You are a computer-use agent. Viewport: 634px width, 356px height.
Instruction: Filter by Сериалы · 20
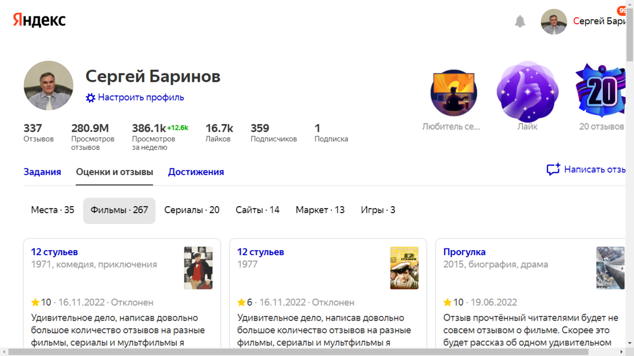tap(192, 210)
